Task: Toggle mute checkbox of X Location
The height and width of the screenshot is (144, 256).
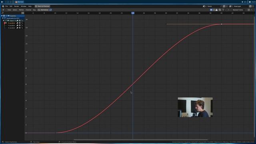Action: [20, 23]
